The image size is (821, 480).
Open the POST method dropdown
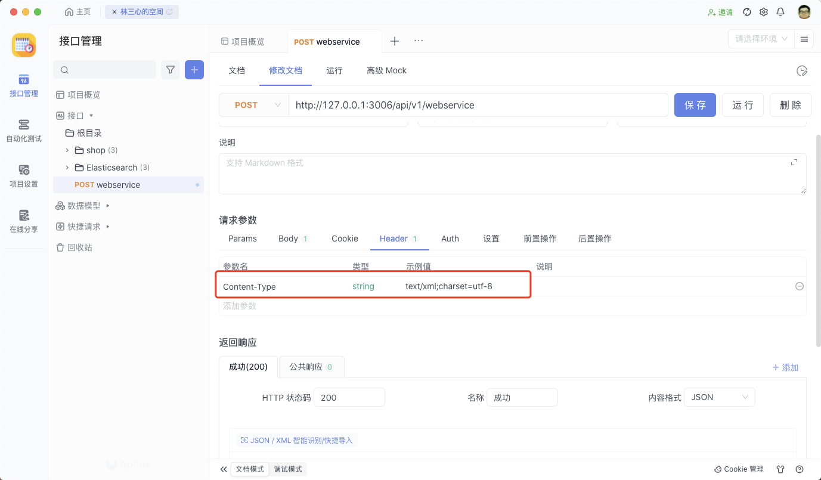point(253,104)
